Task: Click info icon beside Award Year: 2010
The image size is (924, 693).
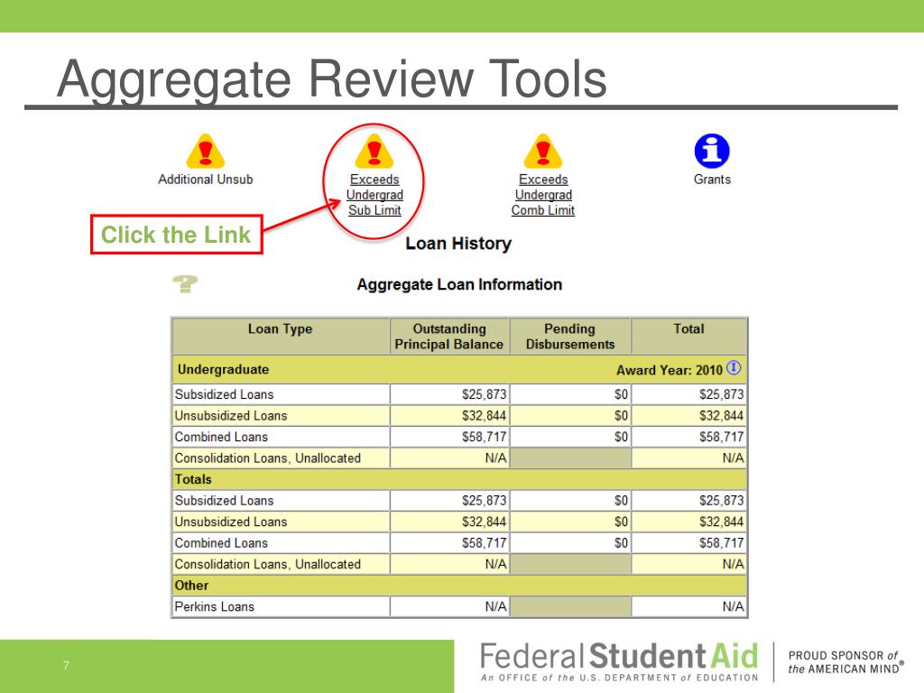Action: pos(734,368)
